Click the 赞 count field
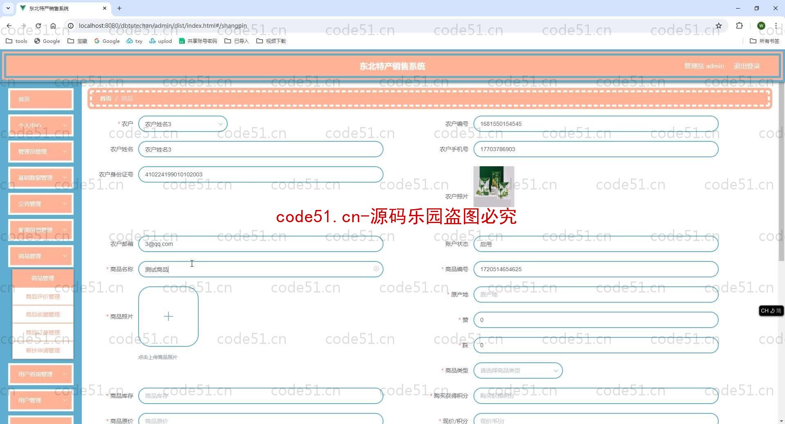This screenshot has width=785, height=424. tap(596, 320)
